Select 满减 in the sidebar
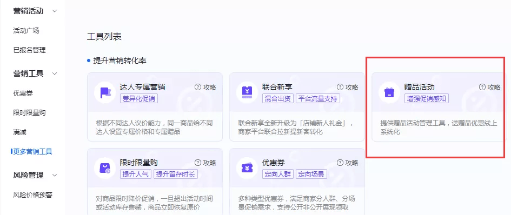 pos(19,132)
